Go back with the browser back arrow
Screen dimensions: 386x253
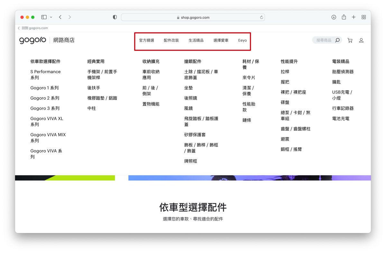[60, 17]
